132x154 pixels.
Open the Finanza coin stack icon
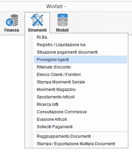pyautogui.click(x=12, y=20)
